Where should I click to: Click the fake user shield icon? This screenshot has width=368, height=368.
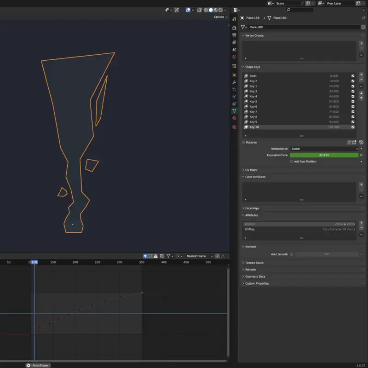point(363,27)
